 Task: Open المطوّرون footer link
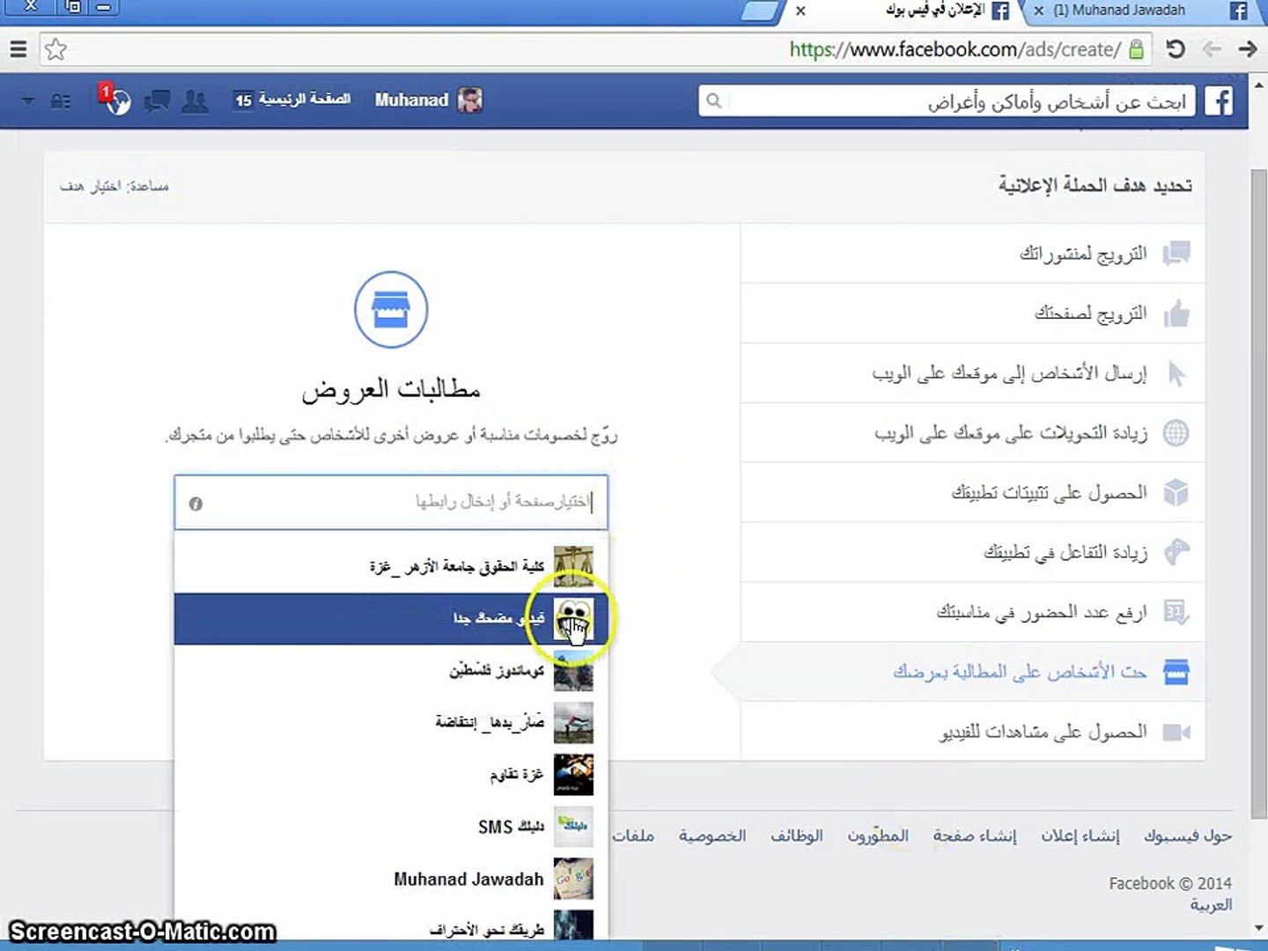[x=878, y=836]
